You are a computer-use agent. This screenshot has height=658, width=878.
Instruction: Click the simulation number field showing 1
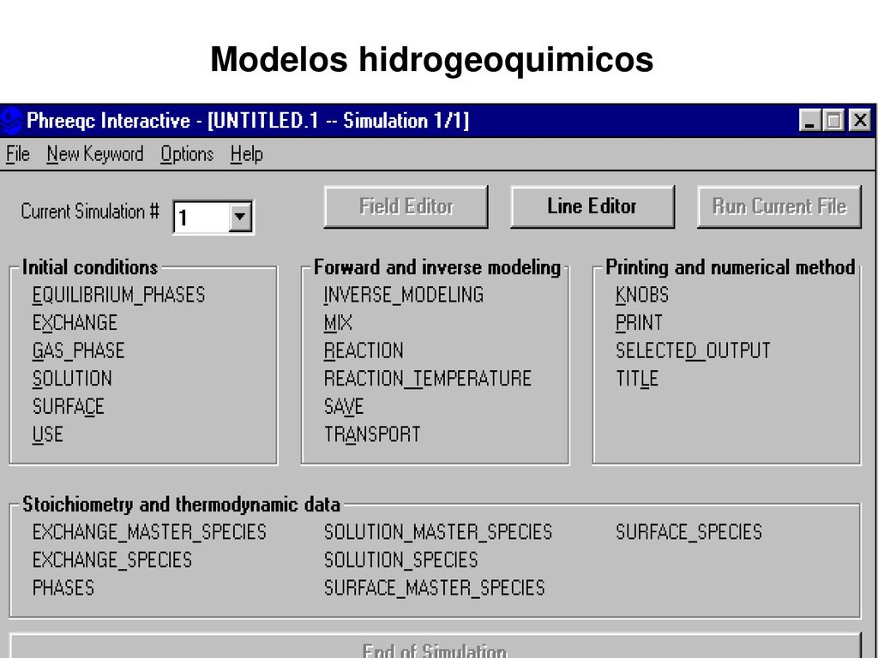pyautogui.click(x=202, y=217)
